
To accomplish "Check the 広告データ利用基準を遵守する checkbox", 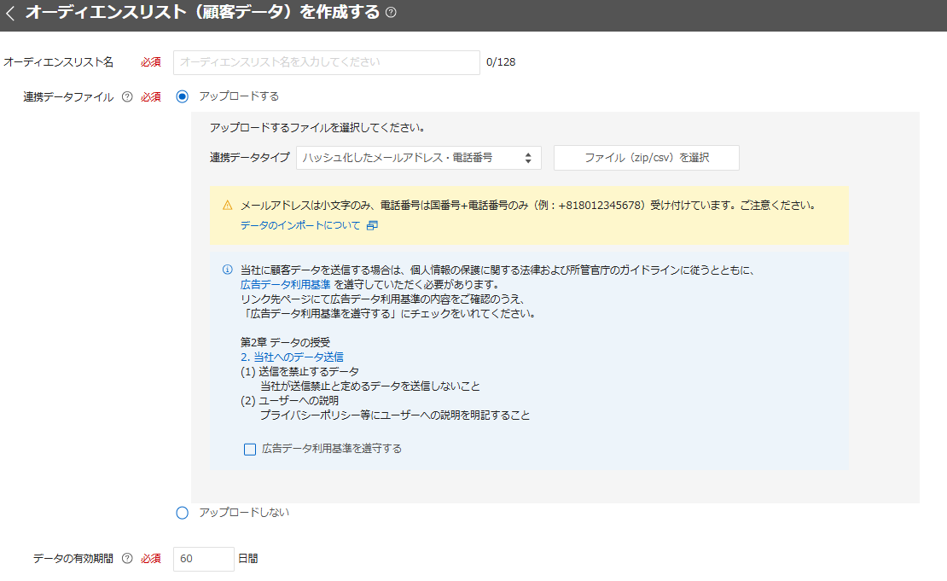I will click(x=250, y=449).
